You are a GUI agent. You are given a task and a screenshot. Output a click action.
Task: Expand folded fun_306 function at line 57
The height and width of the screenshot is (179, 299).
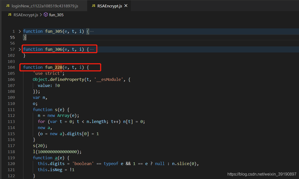(x=20, y=49)
